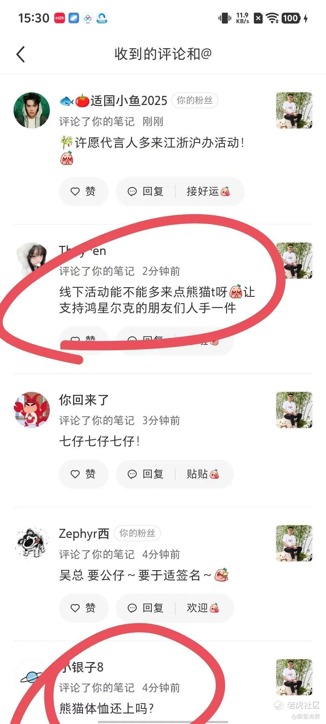Image resolution: width=326 pixels, height=724 pixels.
Task: Send 贴贴 quick reply
Action: 203,474
